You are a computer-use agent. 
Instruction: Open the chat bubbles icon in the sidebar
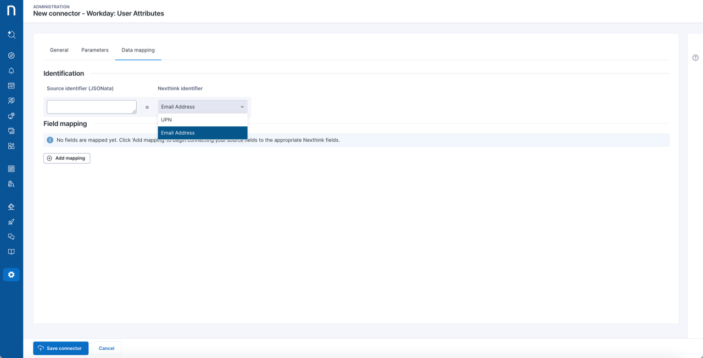[x=11, y=237]
